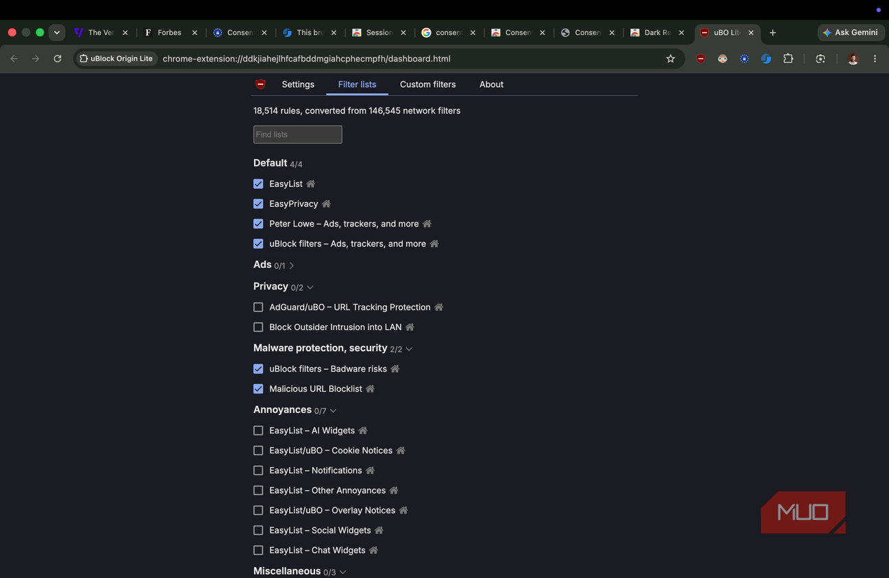Image resolution: width=889 pixels, height=578 pixels.
Task: Bookmark this page with the star icon
Action: point(671,59)
